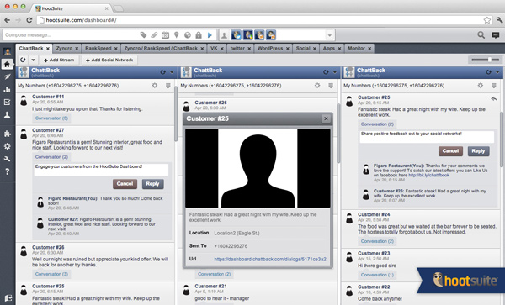Click the tag icon in compose bar
505x305 pixels.
143,35
